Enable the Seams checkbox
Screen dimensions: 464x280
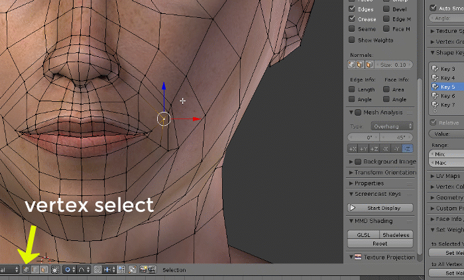click(352, 28)
